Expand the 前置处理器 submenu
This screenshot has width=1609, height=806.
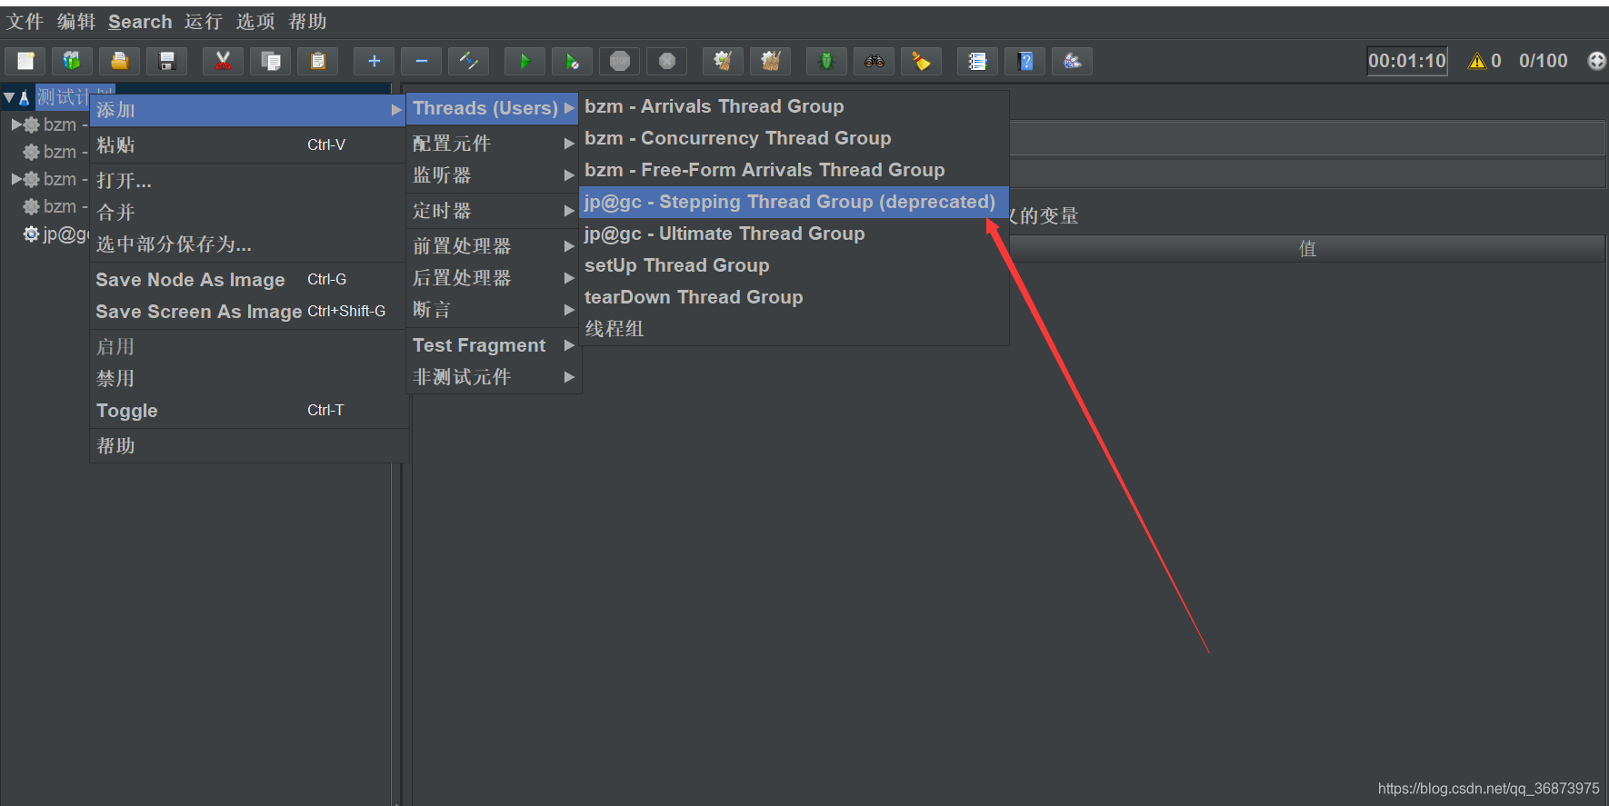[x=493, y=245]
